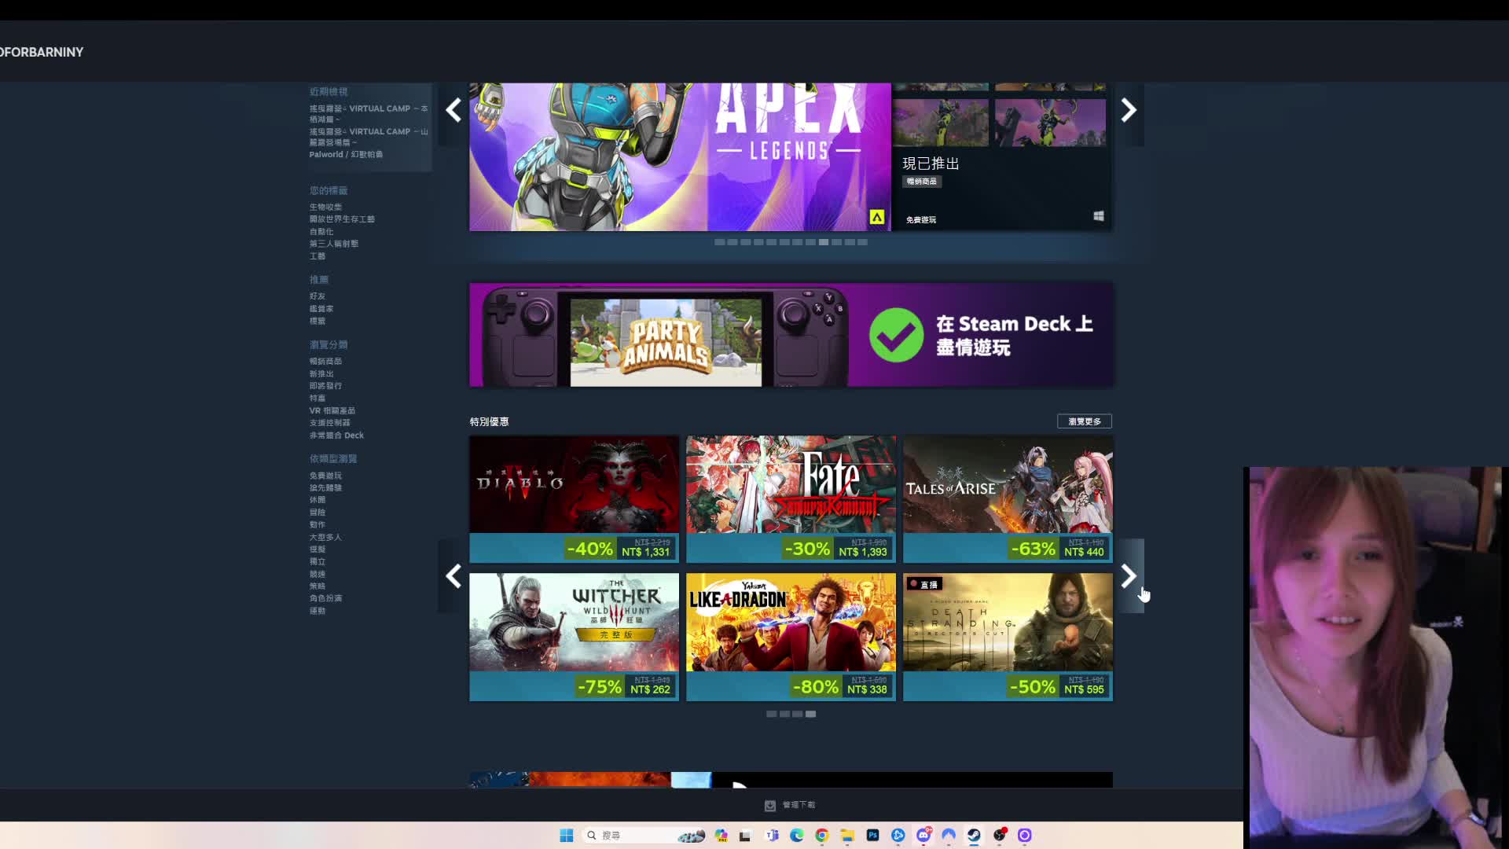This screenshot has height=849, width=1509.
Task: Click the download icon beside 管理下載
Action: pyautogui.click(x=770, y=805)
